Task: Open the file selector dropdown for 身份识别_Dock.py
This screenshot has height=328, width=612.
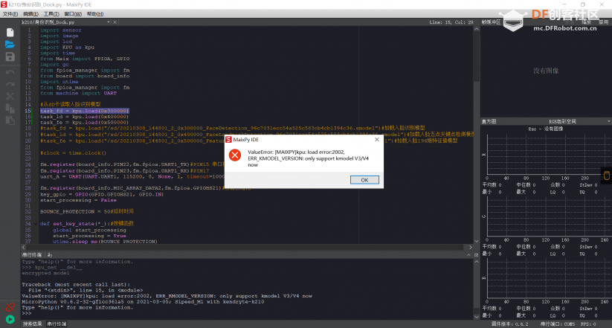Action: coord(109,22)
